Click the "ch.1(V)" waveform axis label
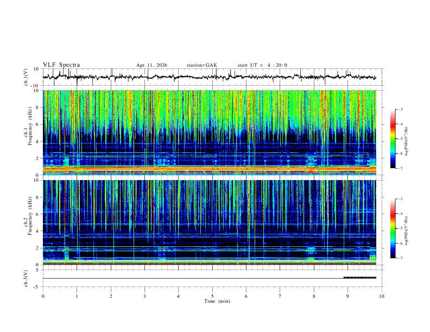This screenshot has width=430, height=332. click(x=26, y=77)
